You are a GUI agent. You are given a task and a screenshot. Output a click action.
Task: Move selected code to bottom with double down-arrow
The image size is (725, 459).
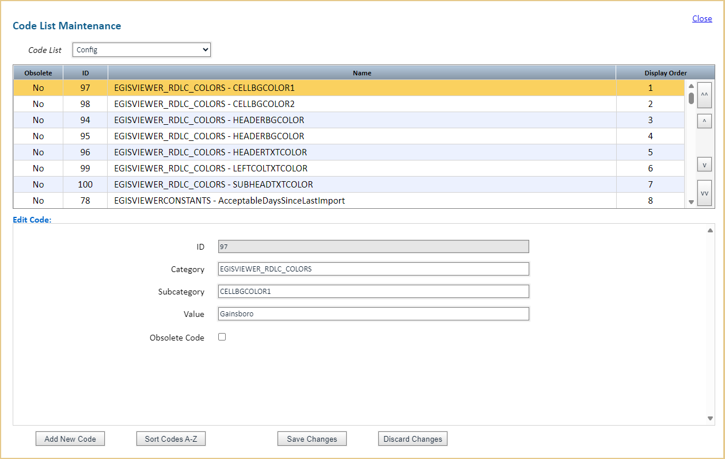click(x=704, y=192)
